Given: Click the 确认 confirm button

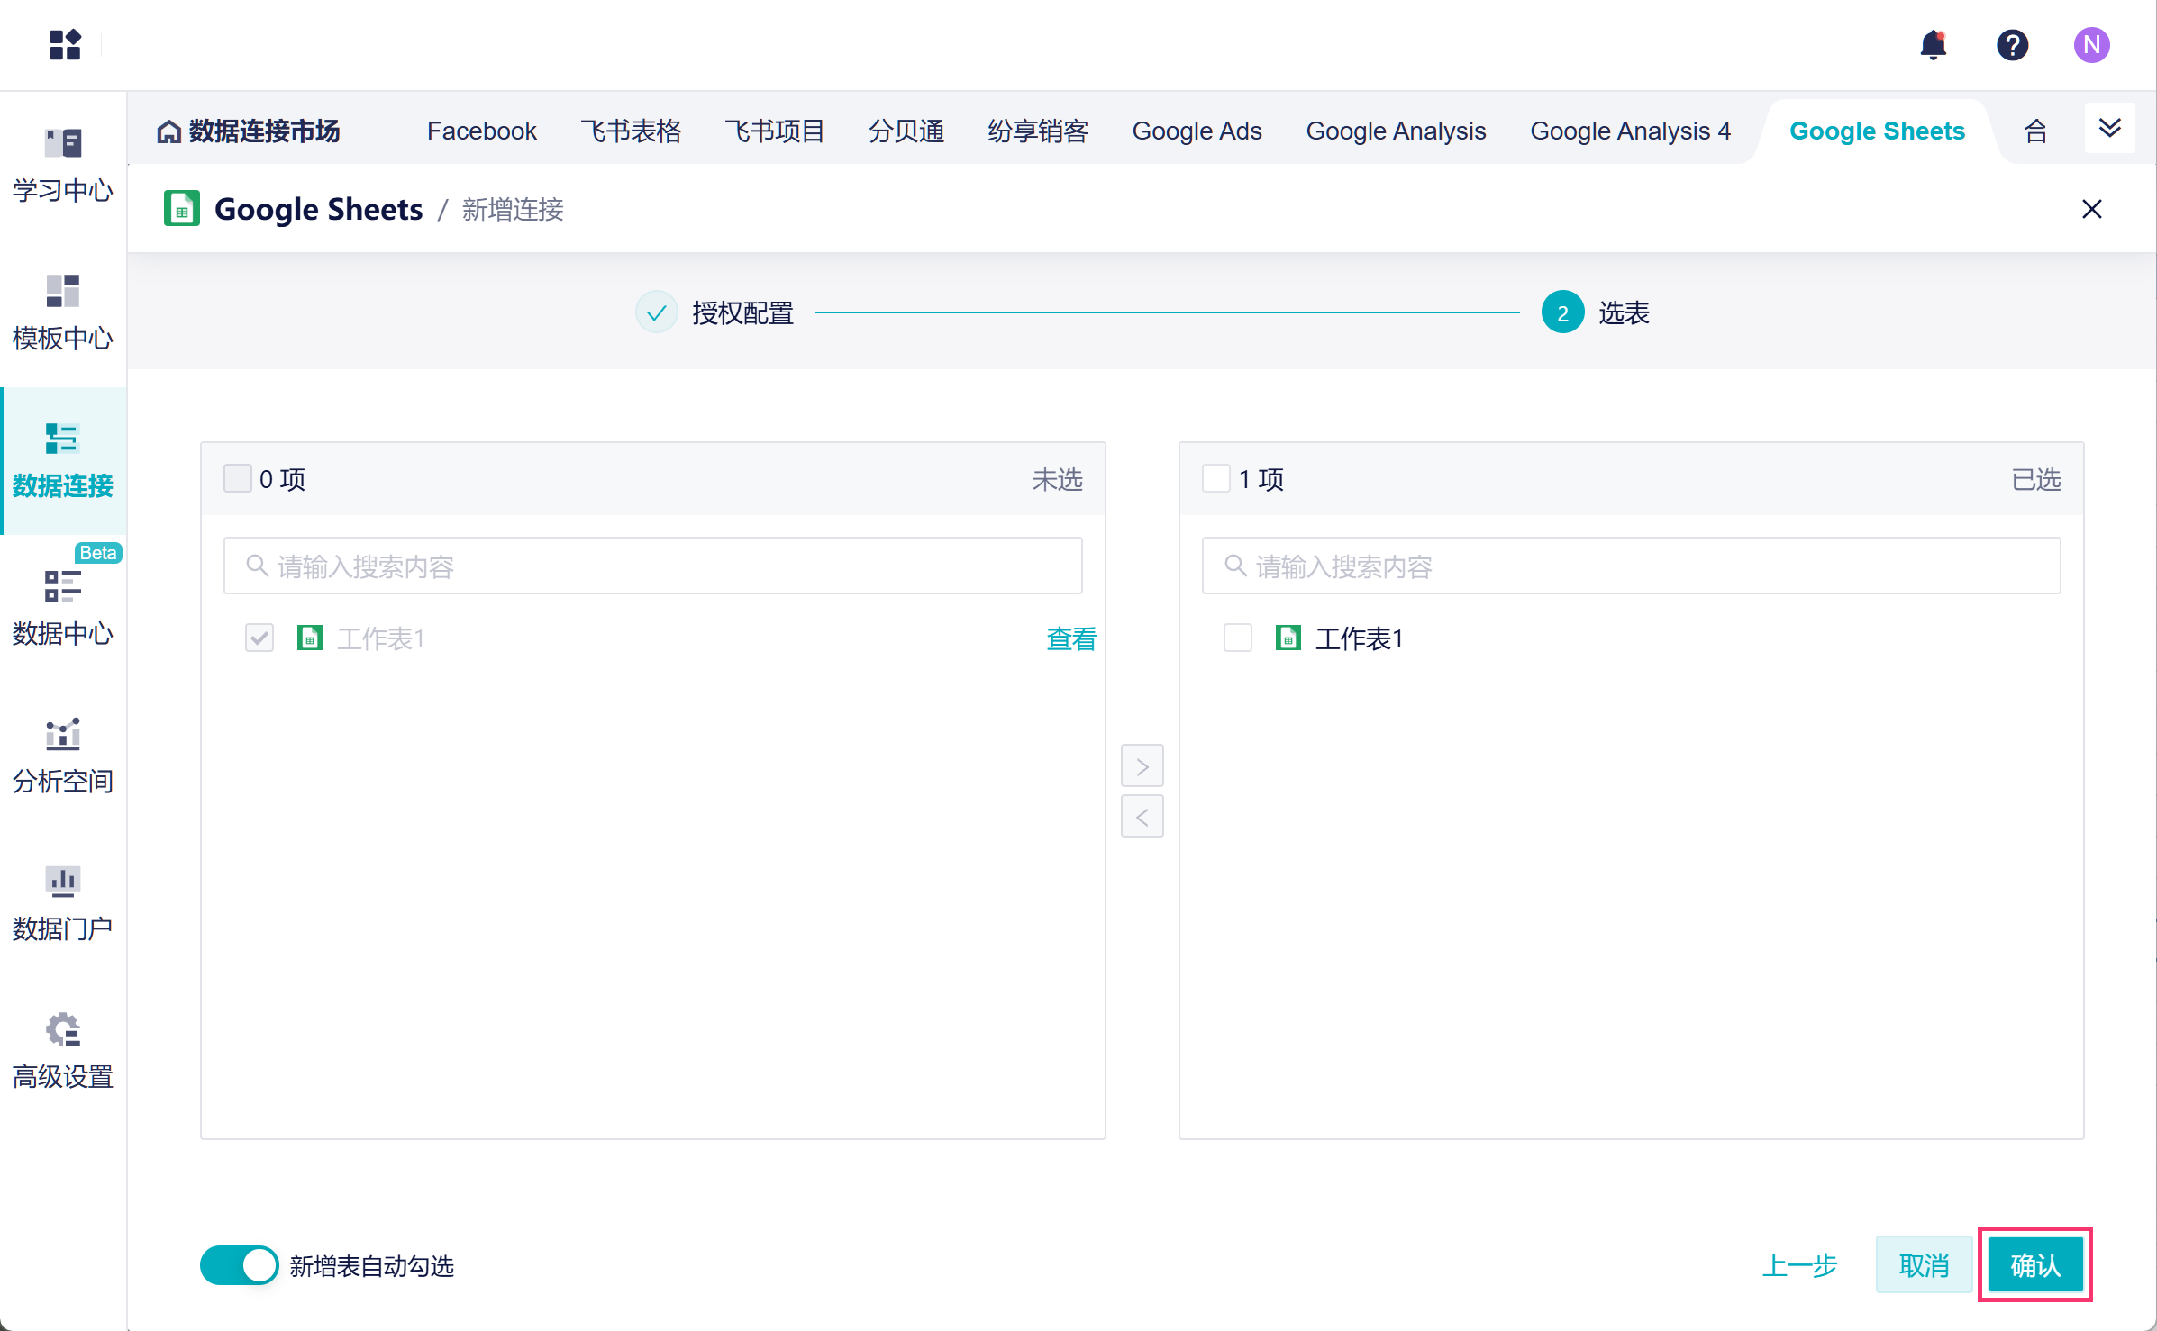Looking at the screenshot, I should pyautogui.click(x=2034, y=1265).
